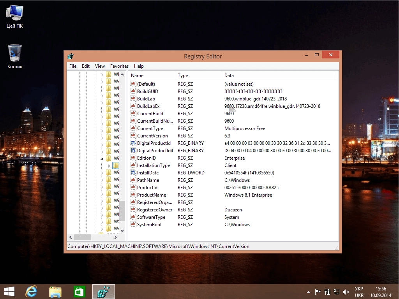The height and width of the screenshot is (299, 399).
Task: Open File Explorer from the taskbar
Action: click(55, 291)
